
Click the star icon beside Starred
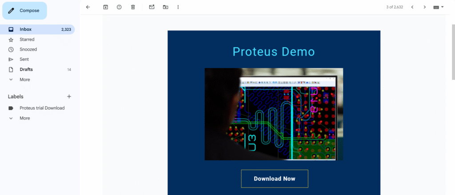[x=11, y=40]
